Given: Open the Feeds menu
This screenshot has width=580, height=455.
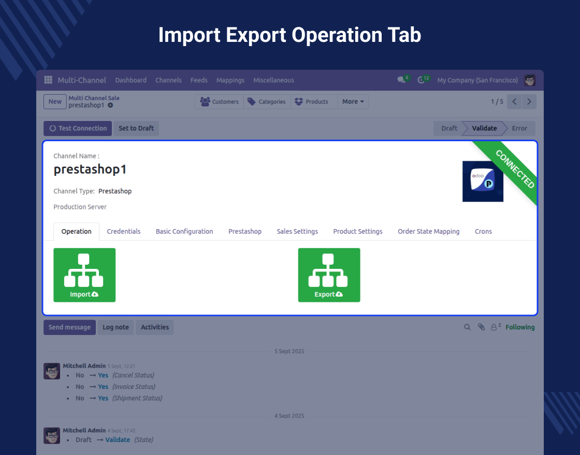Looking at the screenshot, I should pyautogui.click(x=199, y=80).
